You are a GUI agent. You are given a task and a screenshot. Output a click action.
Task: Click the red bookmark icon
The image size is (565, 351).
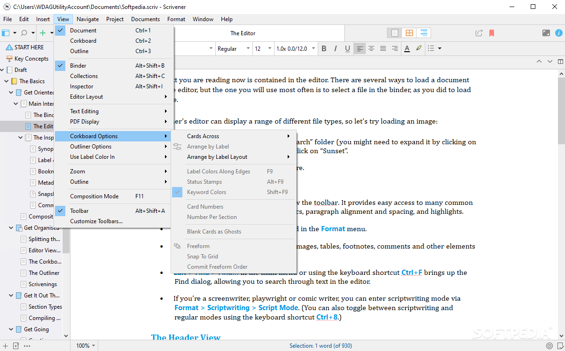point(492,33)
